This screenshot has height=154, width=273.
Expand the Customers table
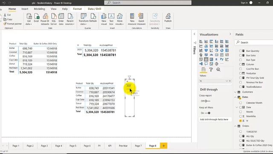click(235, 92)
